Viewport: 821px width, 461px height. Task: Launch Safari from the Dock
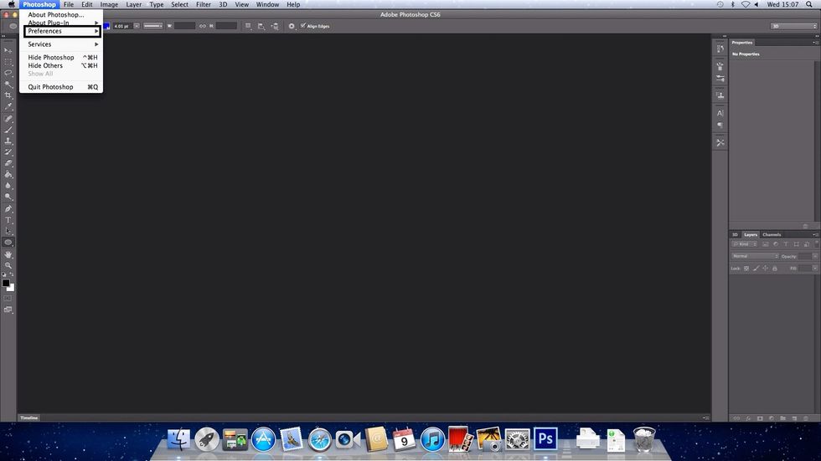(319, 439)
